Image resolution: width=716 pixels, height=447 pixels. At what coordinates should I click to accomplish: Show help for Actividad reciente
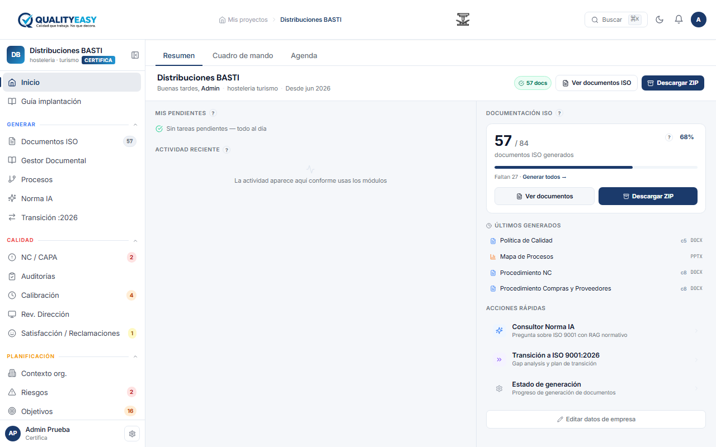(x=227, y=150)
